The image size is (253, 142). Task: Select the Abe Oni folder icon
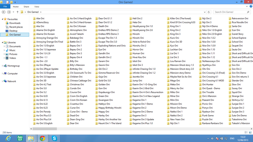pyautogui.click(x=34, y=19)
